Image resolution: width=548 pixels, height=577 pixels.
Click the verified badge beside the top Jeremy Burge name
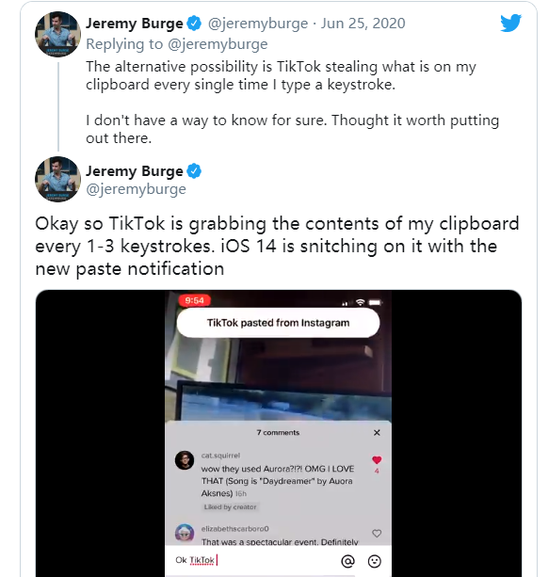pyautogui.click(x=194, y=24)
